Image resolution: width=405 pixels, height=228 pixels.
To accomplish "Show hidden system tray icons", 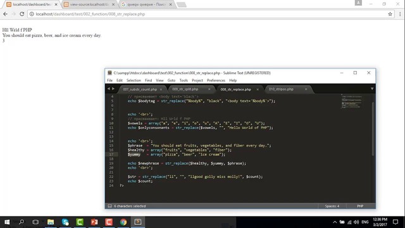I will click(x=335, y=222).
